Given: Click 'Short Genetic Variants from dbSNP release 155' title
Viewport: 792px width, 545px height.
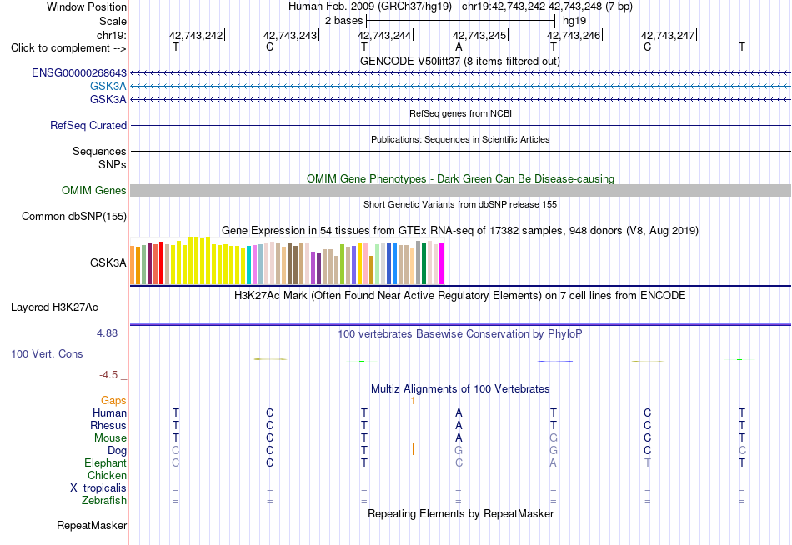Looking at the screenshot, I should (x=460, y=204).
